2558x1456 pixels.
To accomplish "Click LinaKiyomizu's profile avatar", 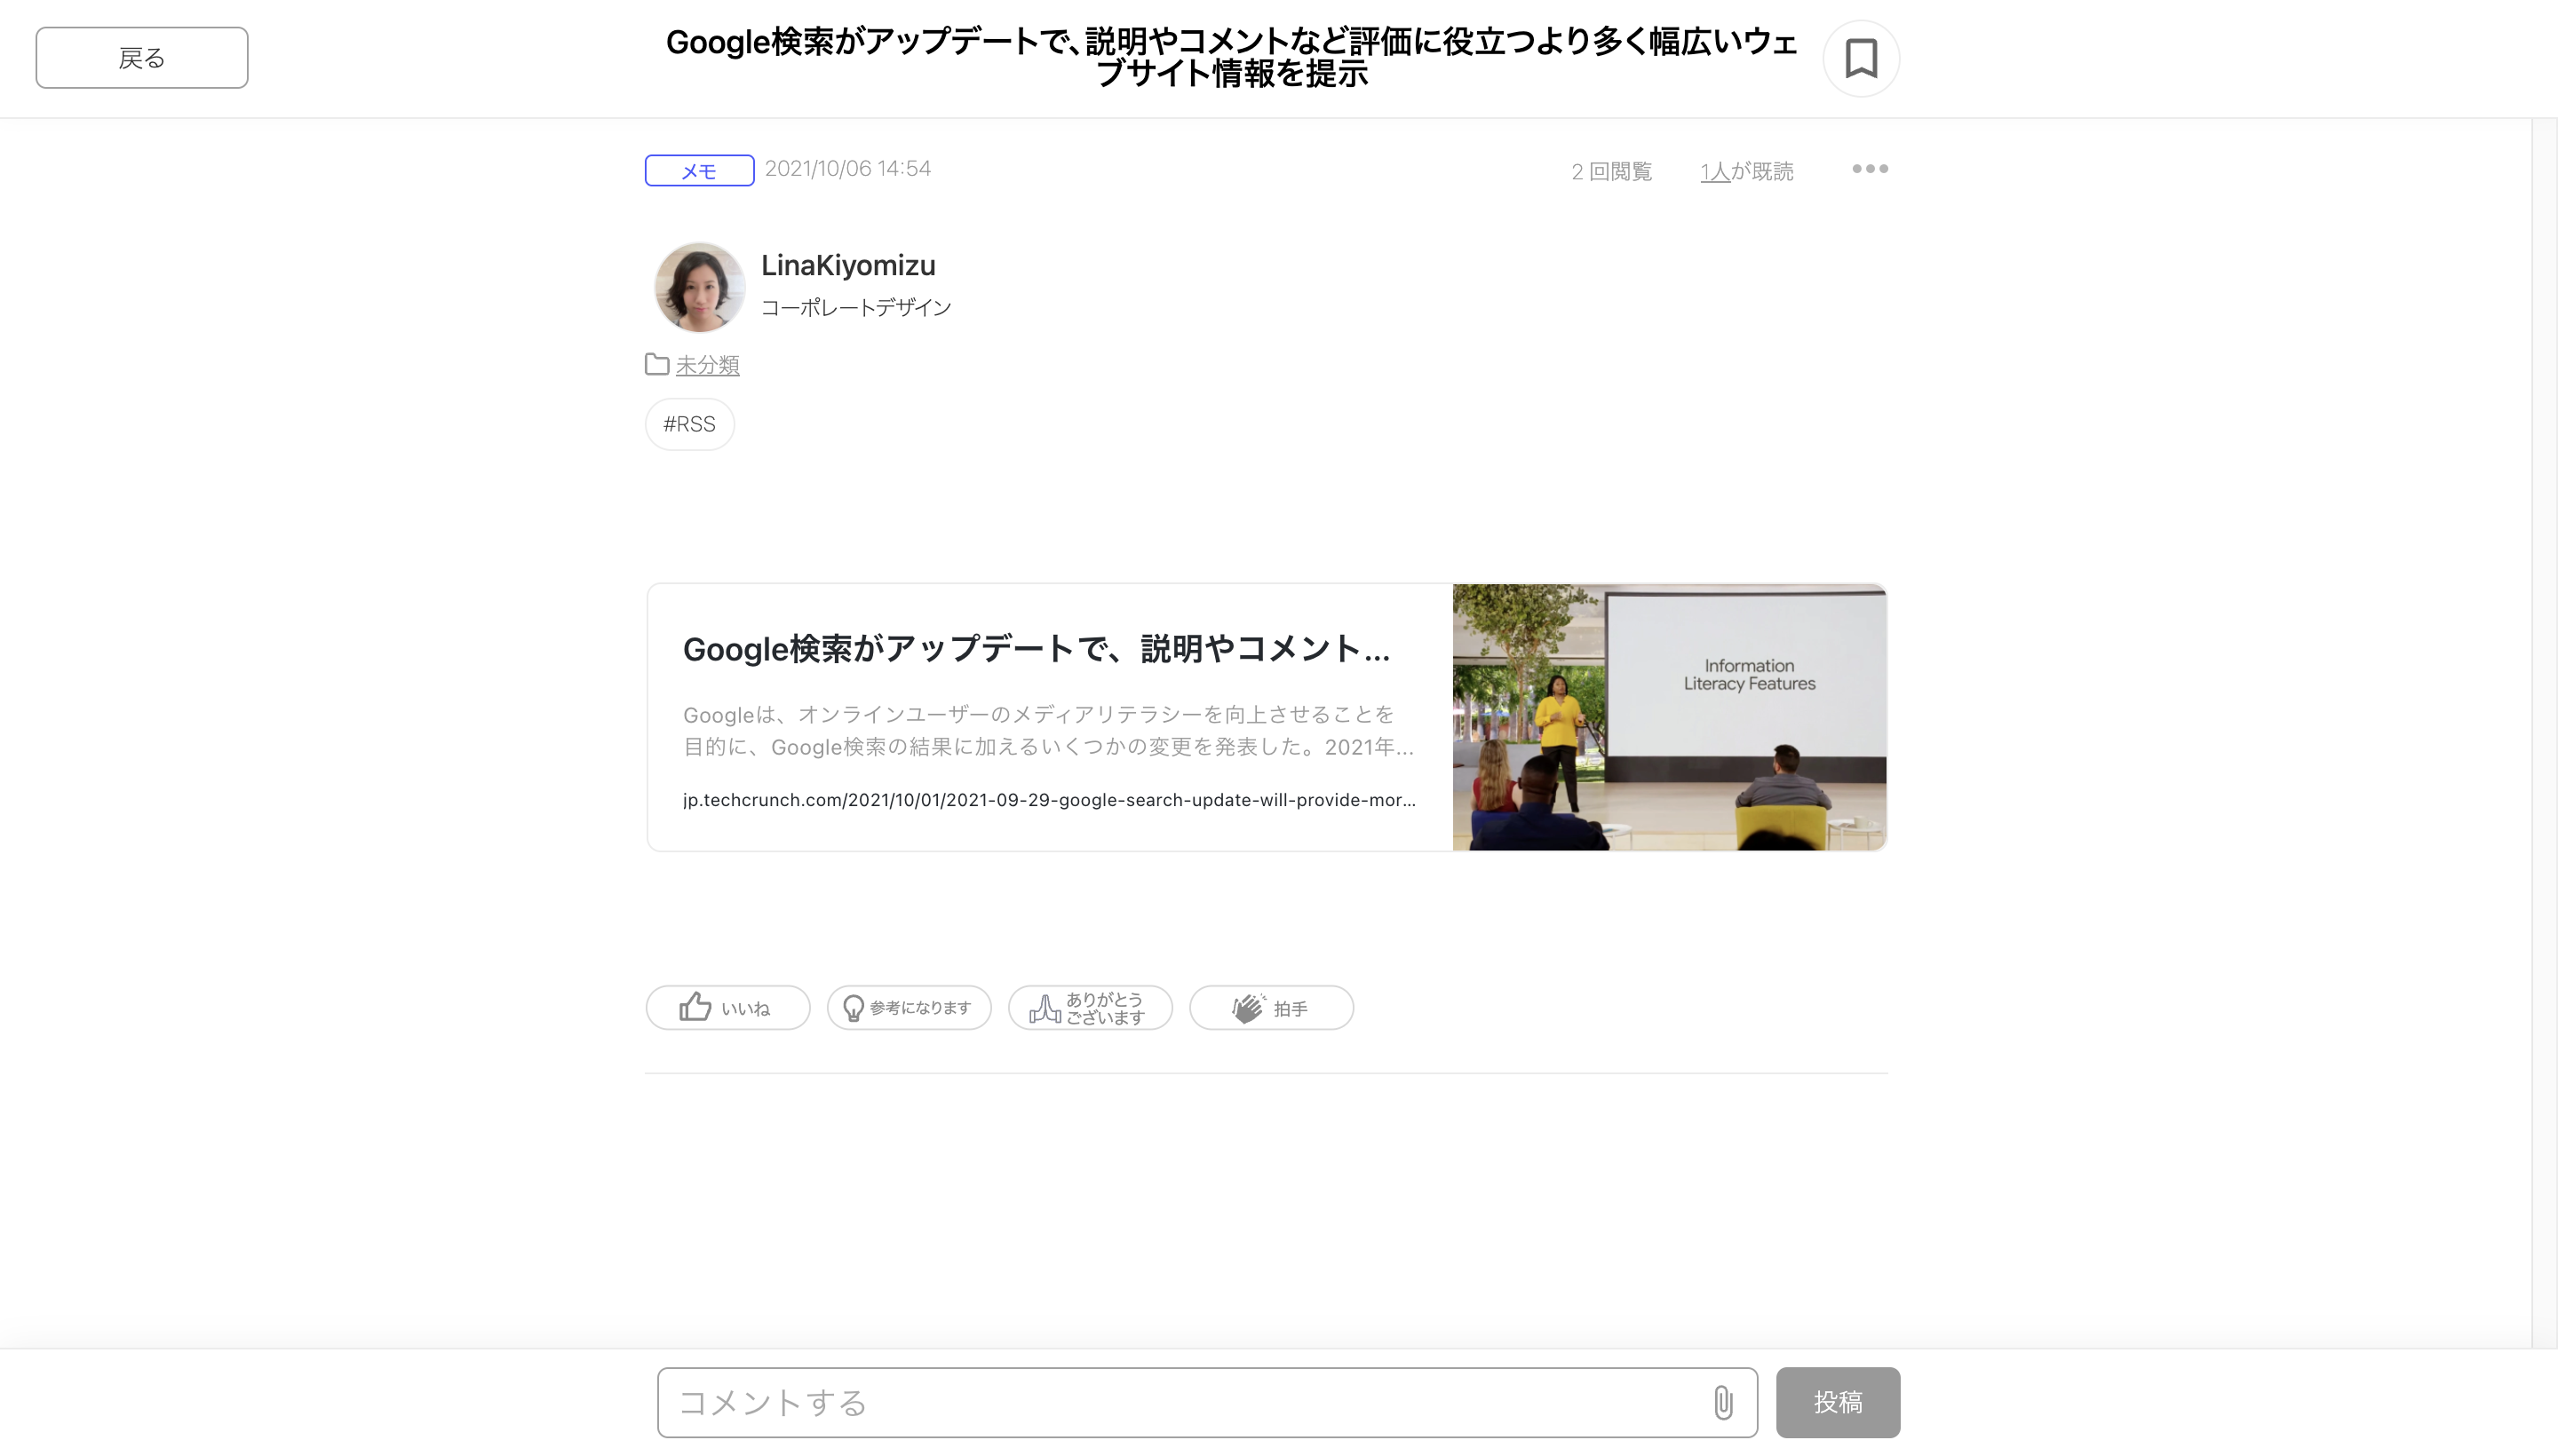I will pos(699,287).
